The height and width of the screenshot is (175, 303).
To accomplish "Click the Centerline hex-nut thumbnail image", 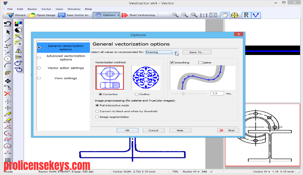I will tap(109, 77).
